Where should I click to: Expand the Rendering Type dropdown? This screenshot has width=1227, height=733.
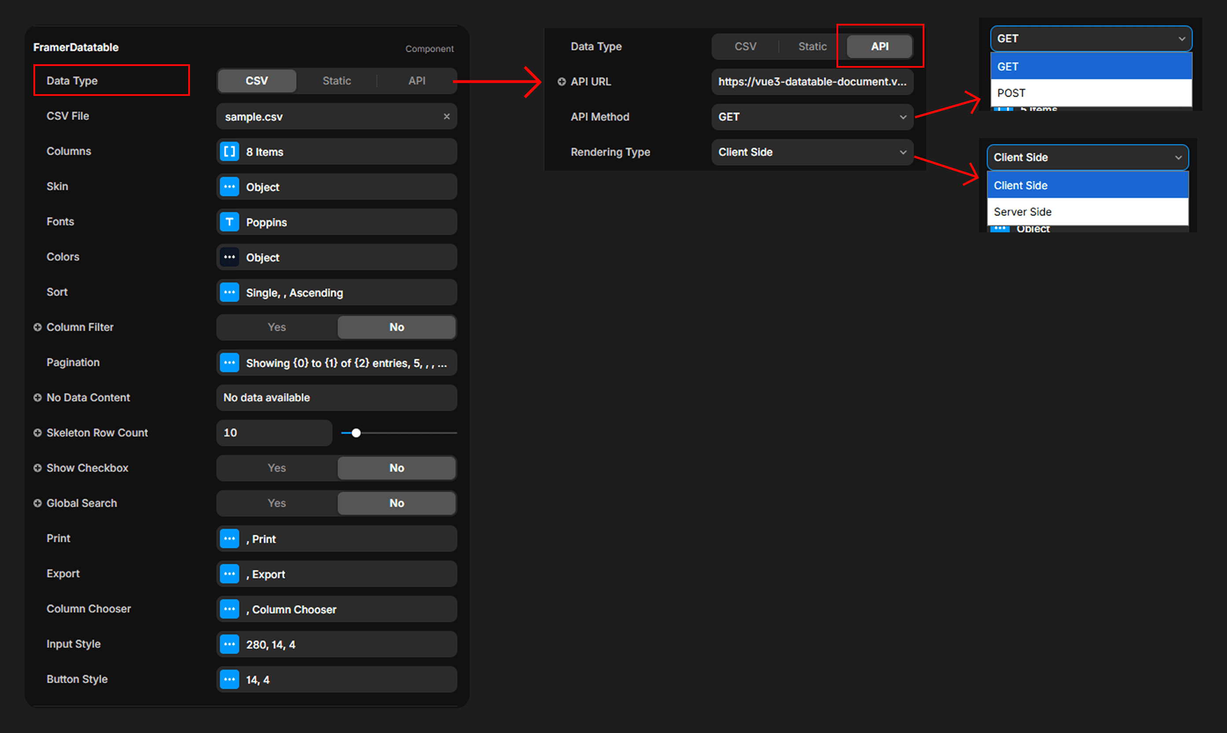click(x=812, y=152)
